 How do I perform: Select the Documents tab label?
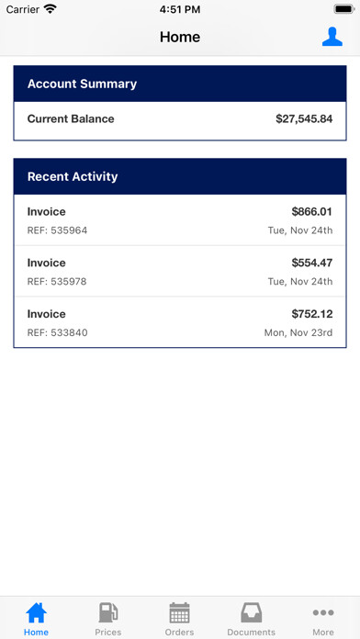(x=251, y=632)
